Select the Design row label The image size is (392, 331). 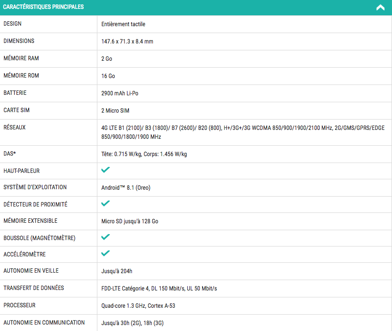[x=12, y=24]
